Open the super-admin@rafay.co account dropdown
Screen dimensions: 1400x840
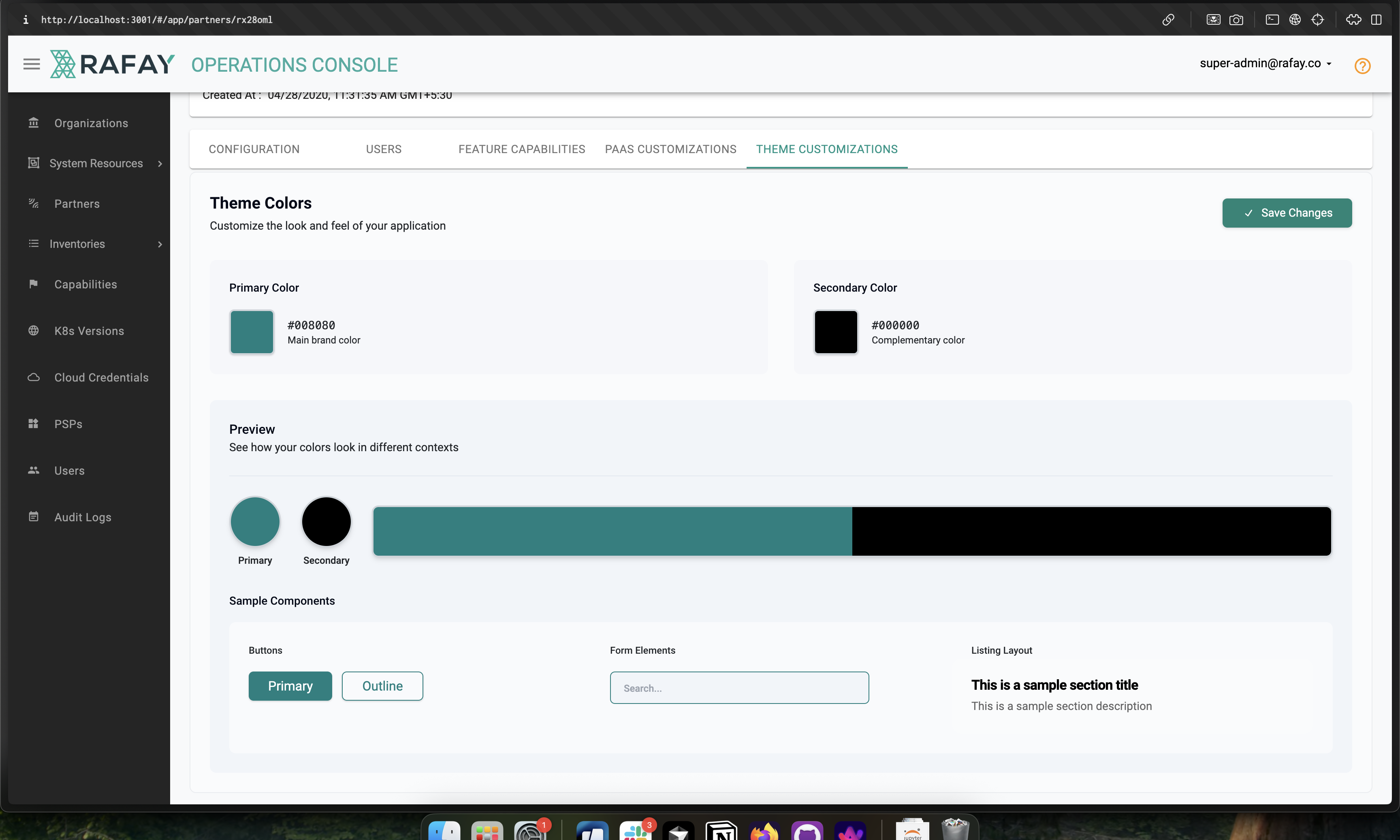tap(1265, 64)
